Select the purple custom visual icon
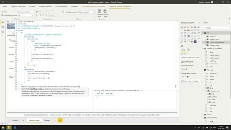 195,42
